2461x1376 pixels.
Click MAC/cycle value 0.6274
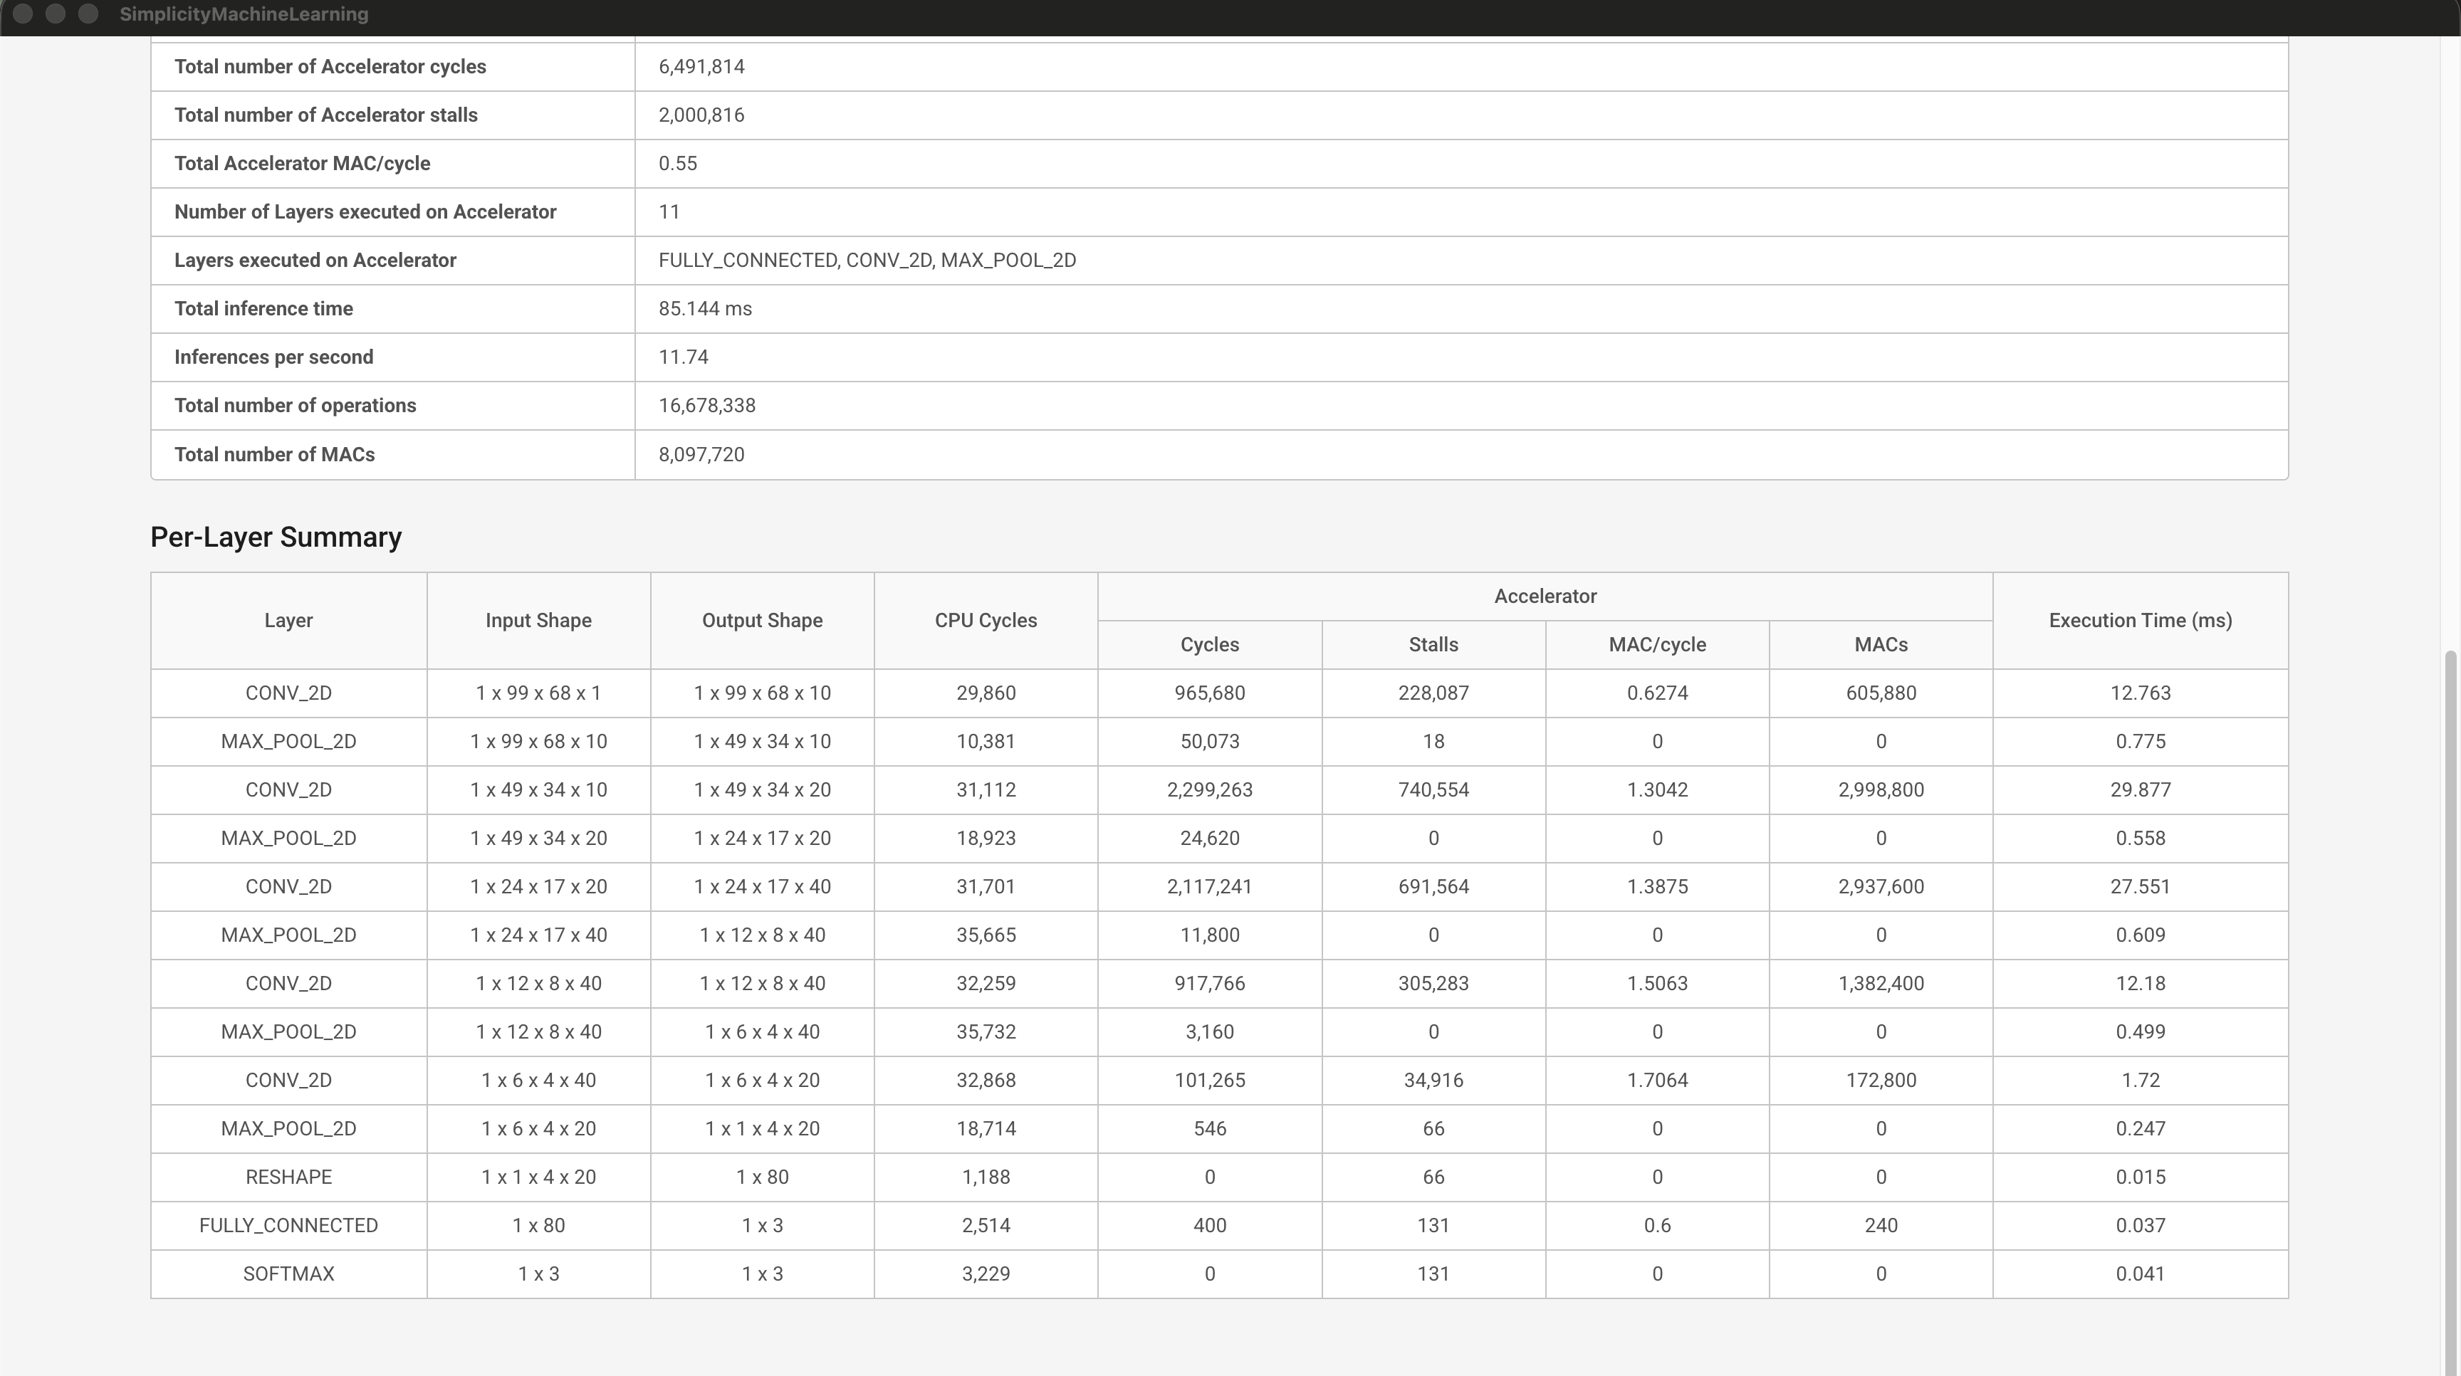point(1656,693)
